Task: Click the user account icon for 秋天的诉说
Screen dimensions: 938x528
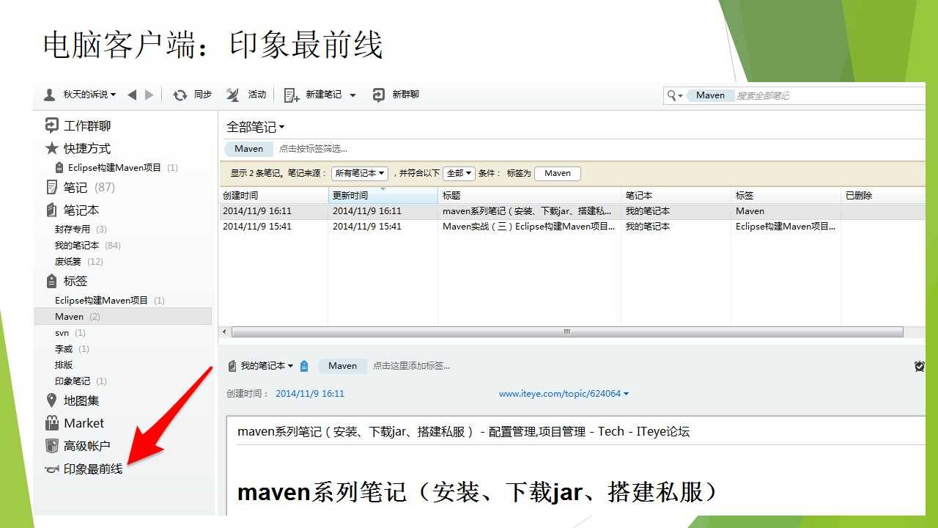Action: (x=50, y=95)
